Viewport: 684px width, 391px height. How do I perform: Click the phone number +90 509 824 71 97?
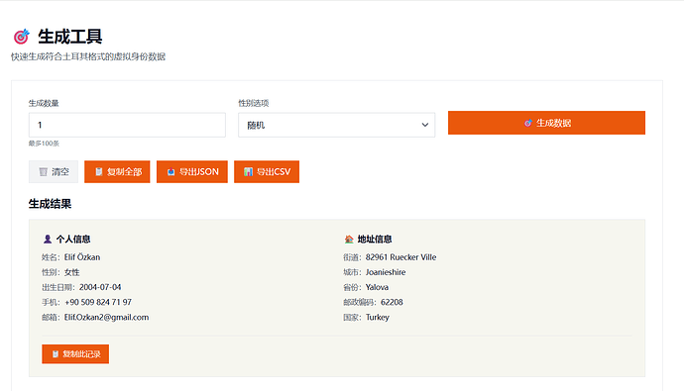point(98,302)
